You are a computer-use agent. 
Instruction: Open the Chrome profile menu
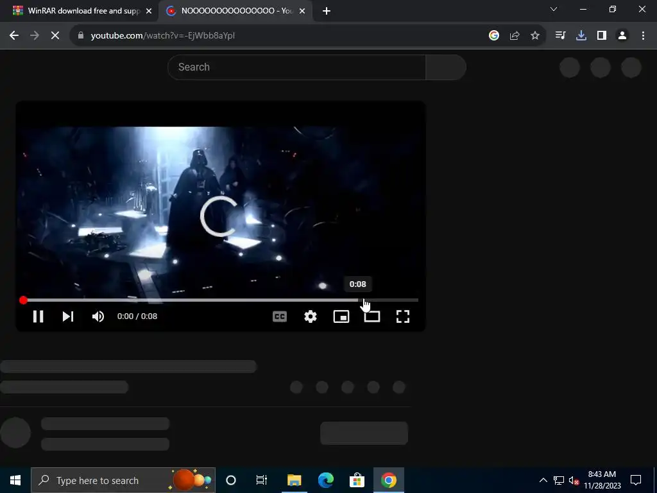[622, 36]
